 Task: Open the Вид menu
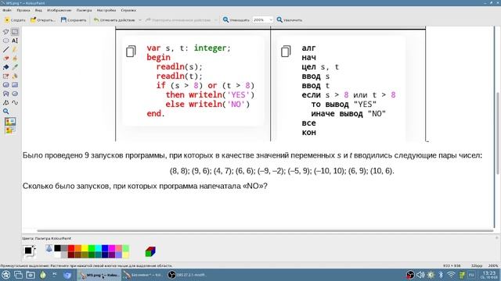38,10
